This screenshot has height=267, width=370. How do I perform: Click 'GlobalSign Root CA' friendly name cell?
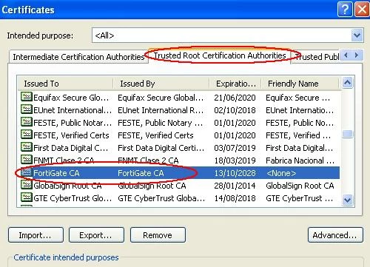(300, 186)
